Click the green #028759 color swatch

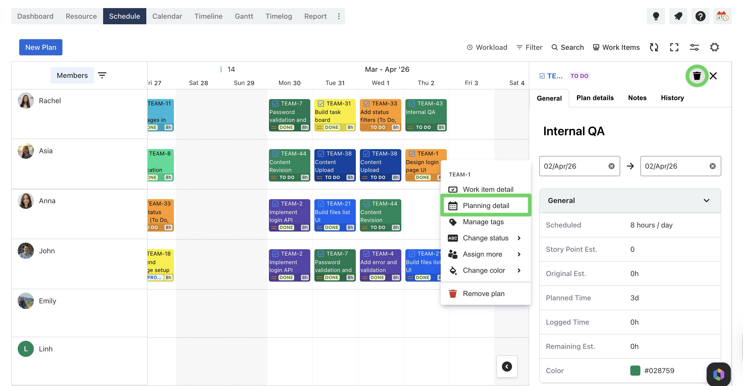click(635, 371)
